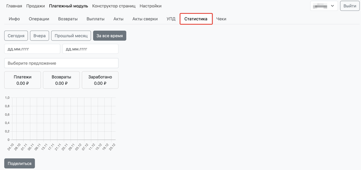
Task: Go to Продажи in top navigation
Action: (x=35, y=6)
